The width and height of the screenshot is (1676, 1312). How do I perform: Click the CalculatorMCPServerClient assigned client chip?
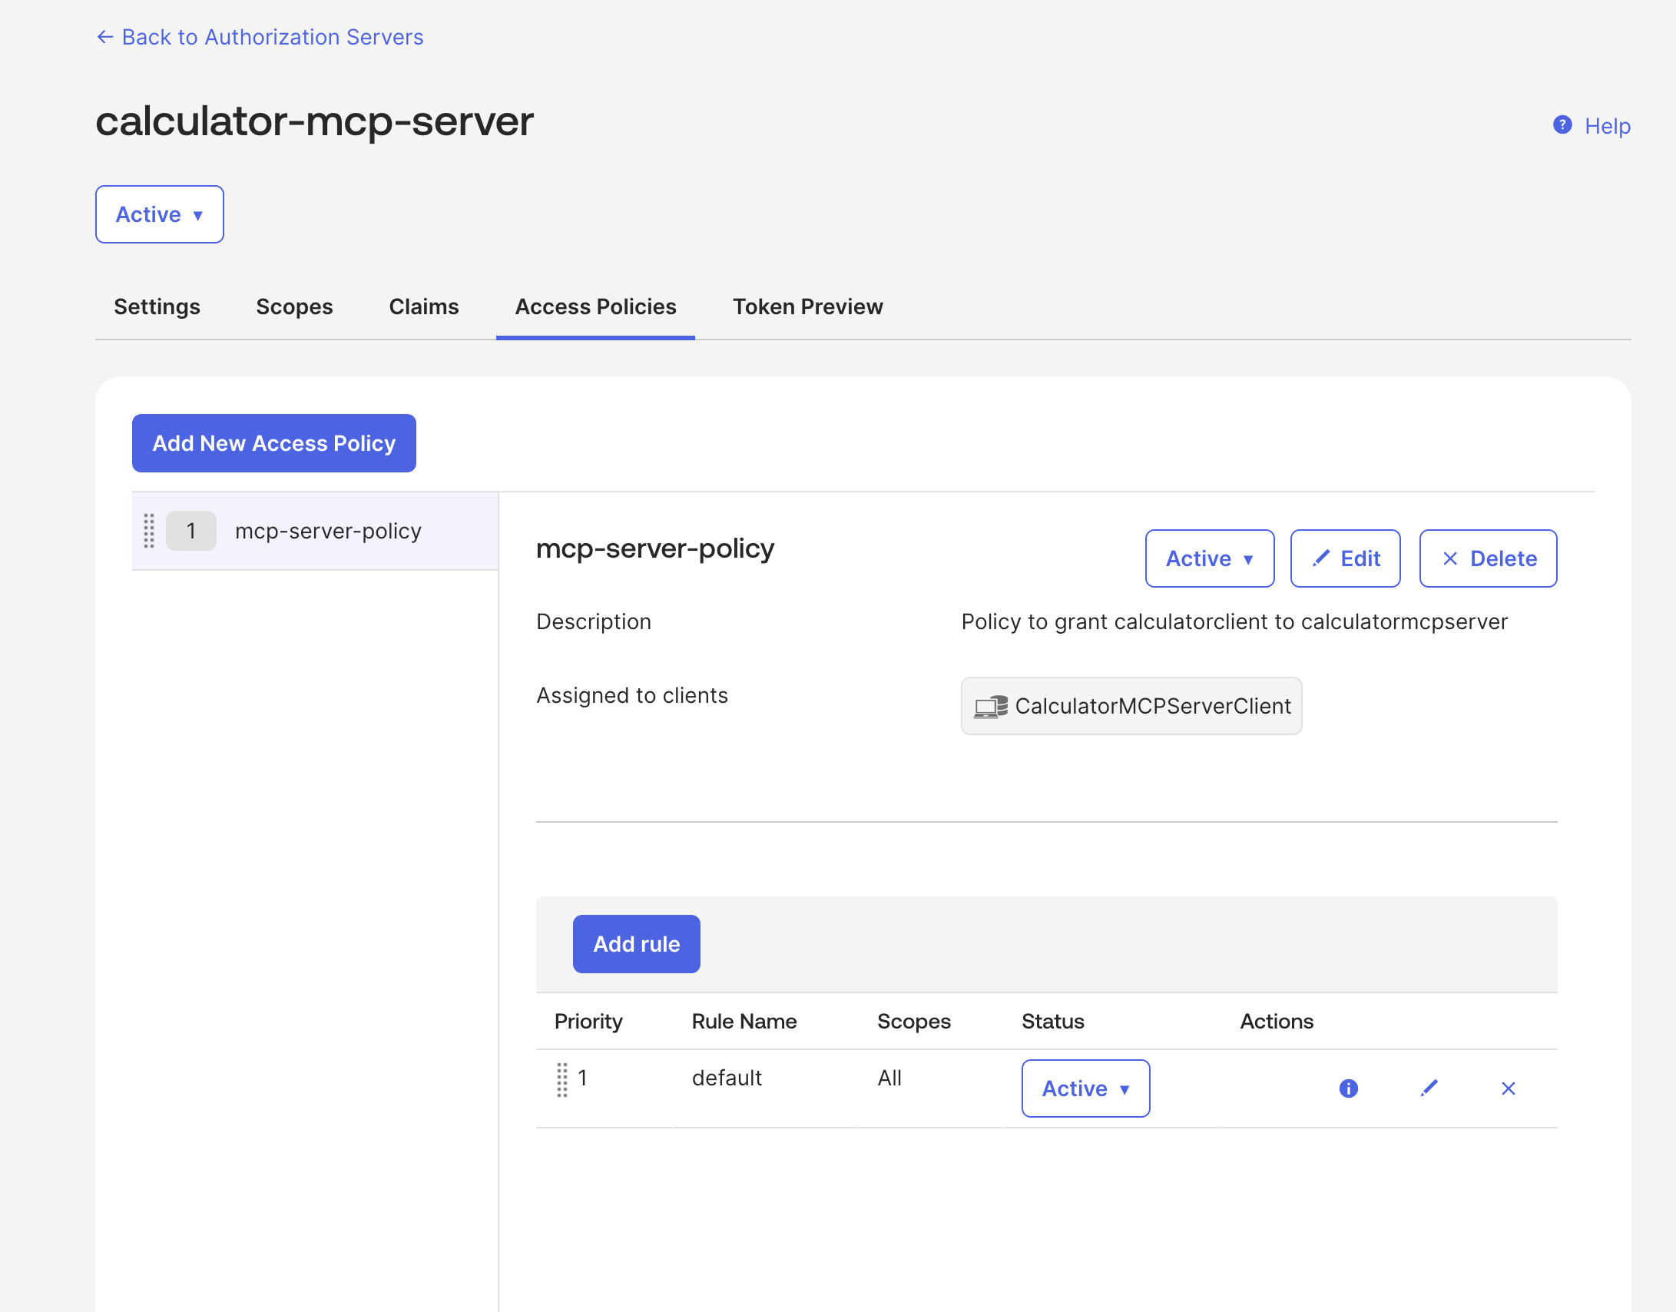(x=1131, y=706)
